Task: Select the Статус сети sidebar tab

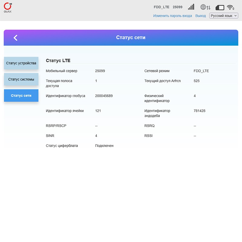Action: pos(21,96)
